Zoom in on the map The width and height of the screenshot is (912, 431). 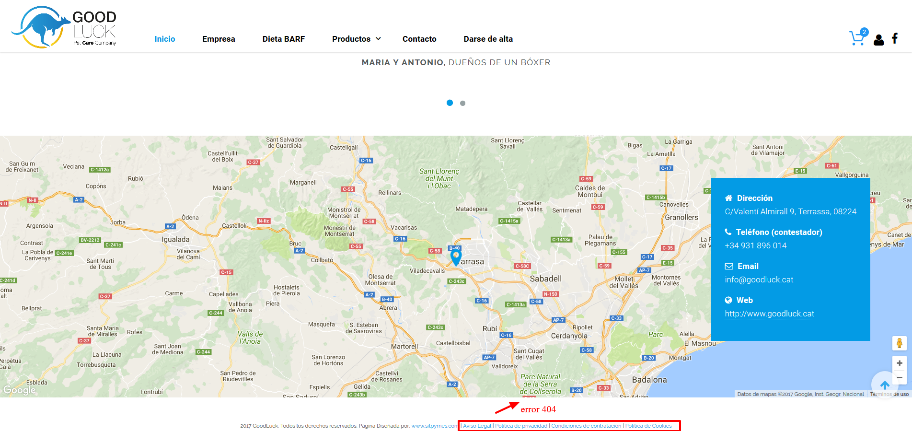(x=900, y=363)
